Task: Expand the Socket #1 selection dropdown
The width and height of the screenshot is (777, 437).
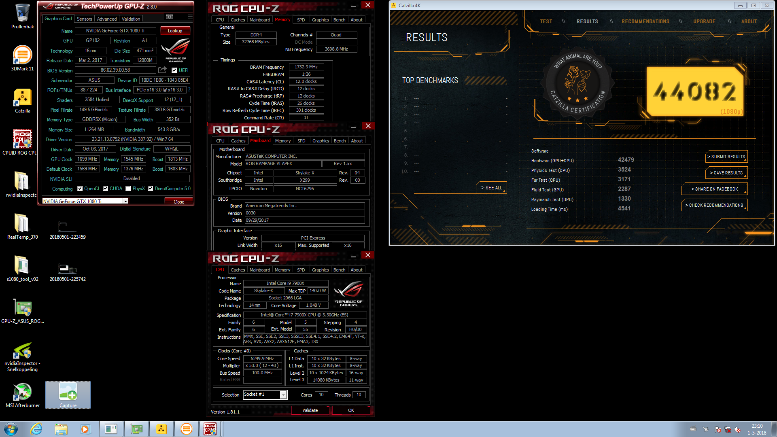Action: [283, 395]
